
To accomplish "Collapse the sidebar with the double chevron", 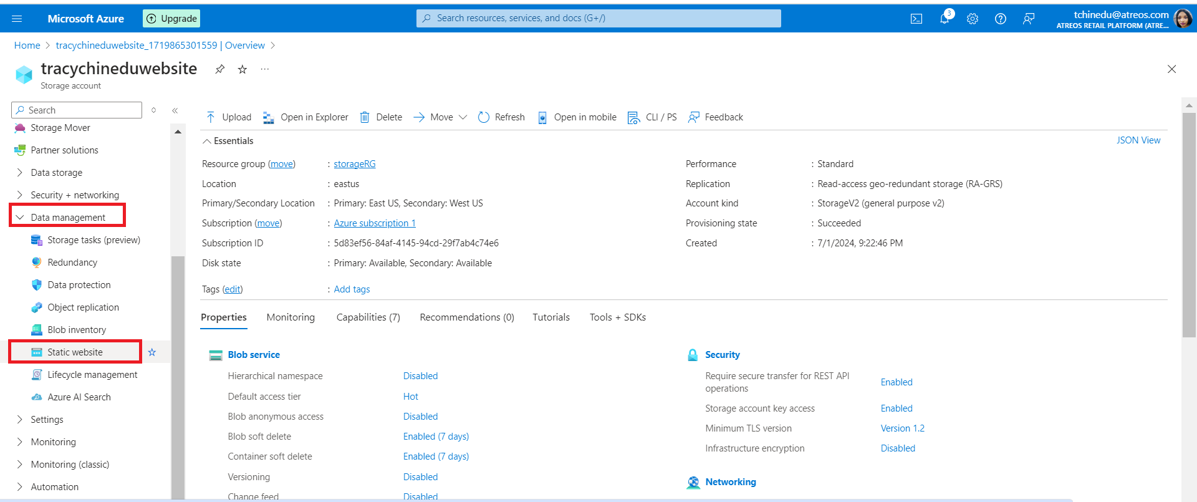I will pos(175,110).
